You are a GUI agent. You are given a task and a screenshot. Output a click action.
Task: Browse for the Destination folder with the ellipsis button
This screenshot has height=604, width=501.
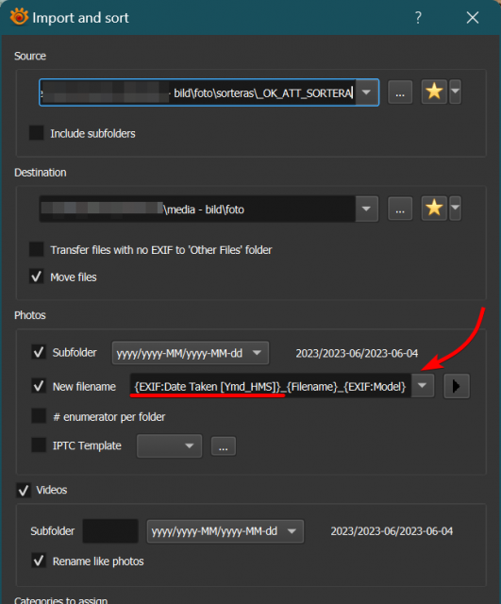tap(400, 209)
